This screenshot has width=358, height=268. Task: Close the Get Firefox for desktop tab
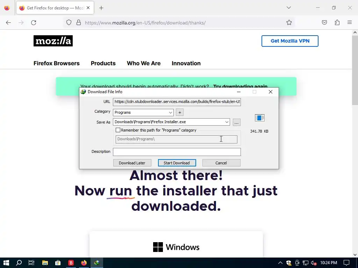click(88, 8)
